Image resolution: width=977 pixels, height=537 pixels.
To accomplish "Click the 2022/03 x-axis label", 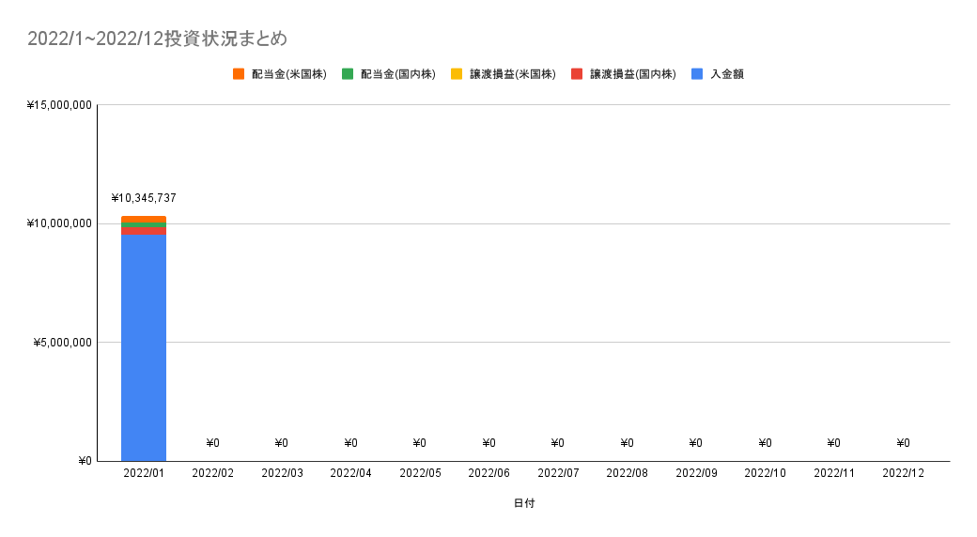I will (282, 473).
